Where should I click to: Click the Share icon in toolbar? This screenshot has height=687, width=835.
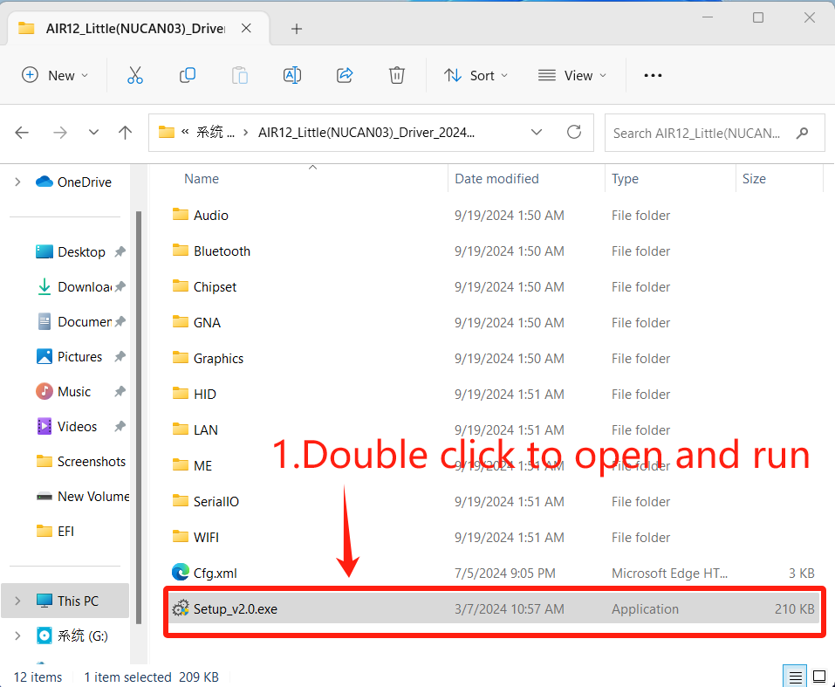[x=345, y=75]
